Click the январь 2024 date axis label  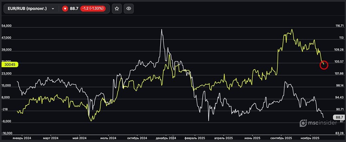tap(22, 138)
